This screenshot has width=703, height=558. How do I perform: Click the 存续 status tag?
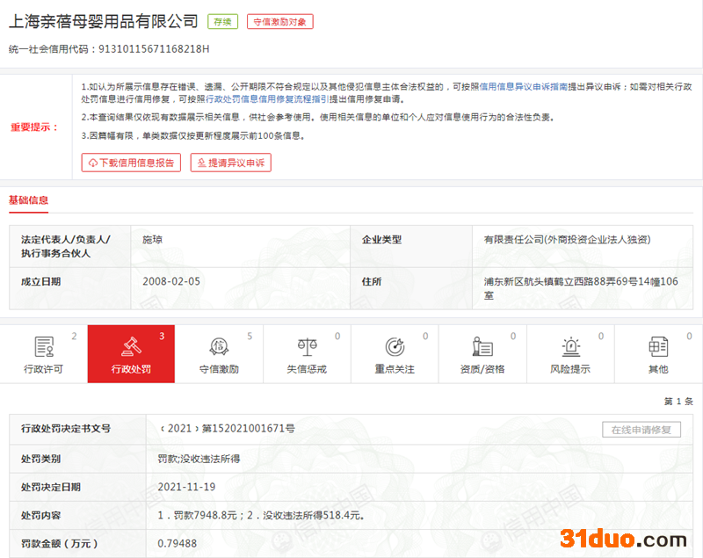tap(222, 22)
